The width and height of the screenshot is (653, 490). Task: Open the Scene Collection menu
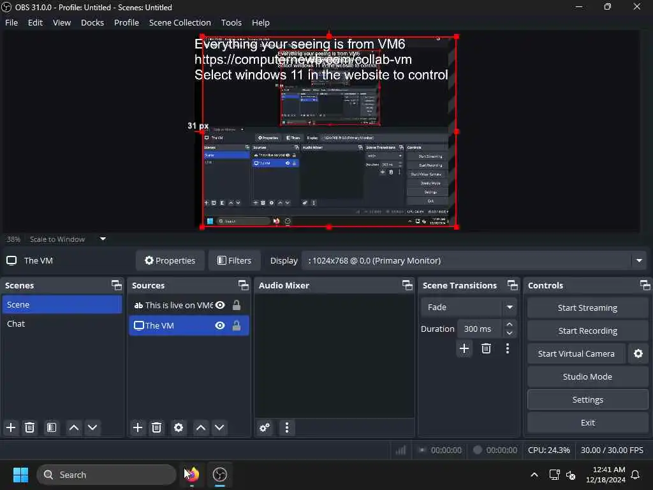[180, 22]
